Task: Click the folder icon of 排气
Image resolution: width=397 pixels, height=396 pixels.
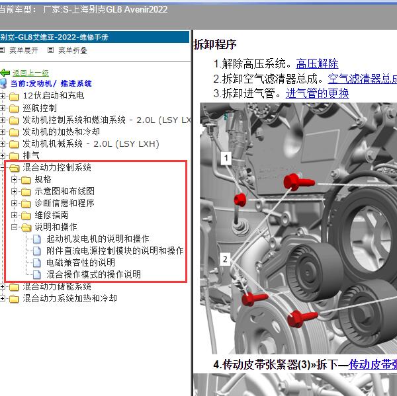Action: (x=14, y=156)
